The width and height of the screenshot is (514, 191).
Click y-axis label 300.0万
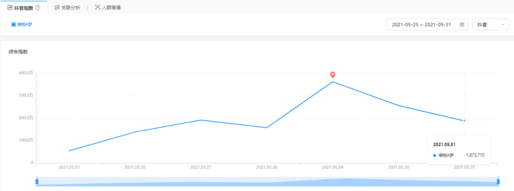pos(26,95)
